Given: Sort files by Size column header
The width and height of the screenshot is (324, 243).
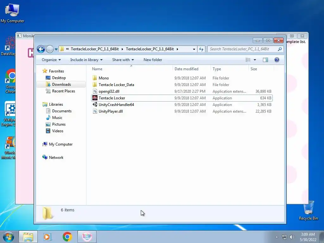Looking at the screenshot, I should [261, 69].
